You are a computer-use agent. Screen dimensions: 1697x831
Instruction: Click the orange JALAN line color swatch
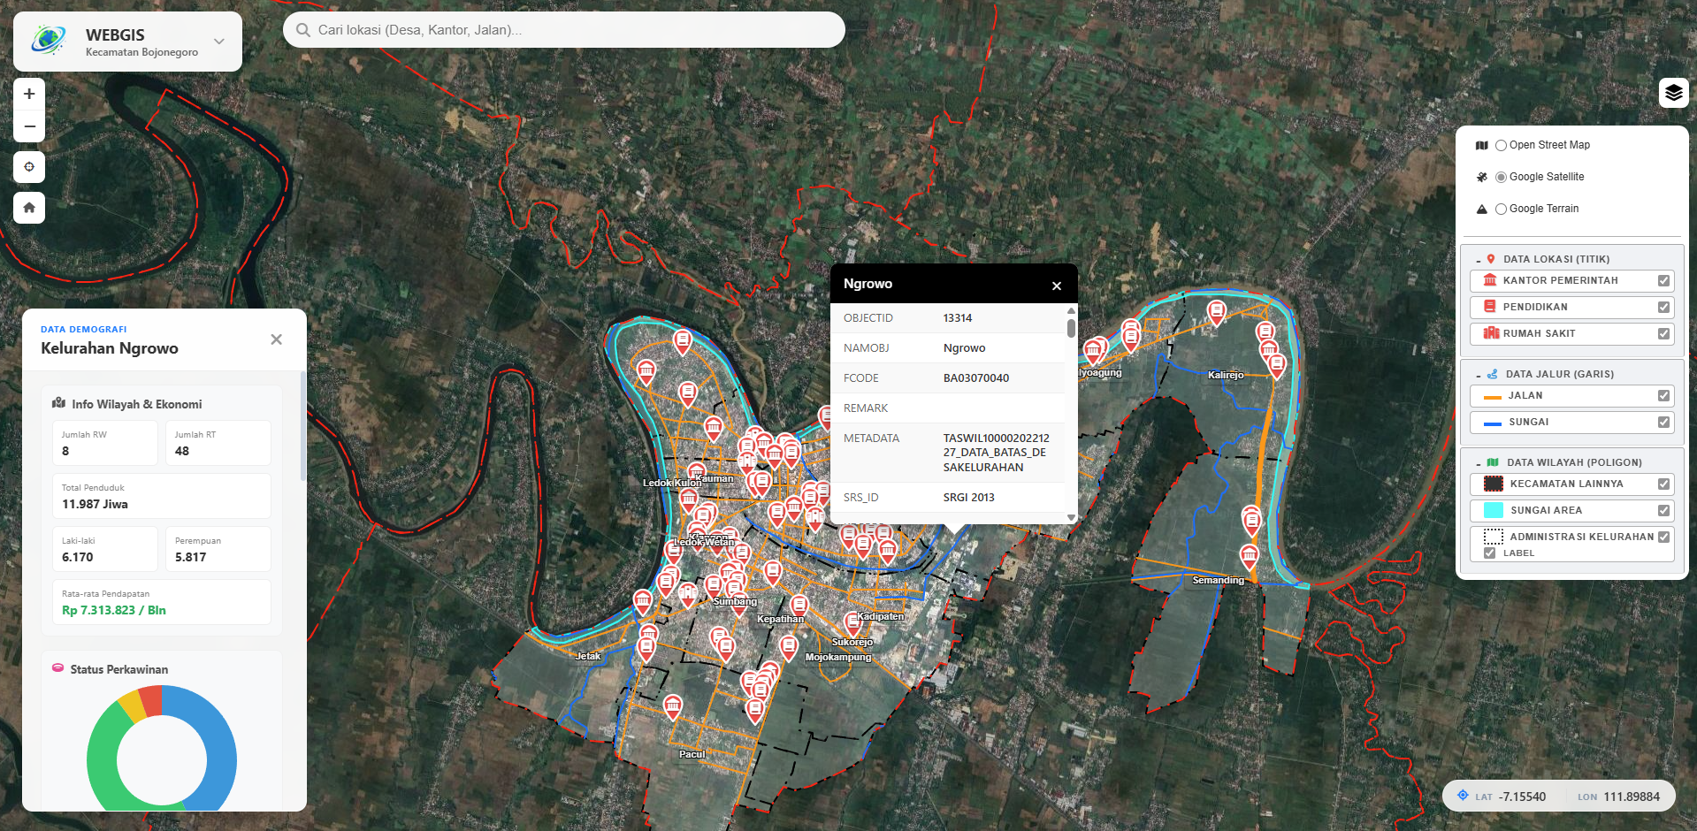pyautogui.click(x=1491, y=395)
